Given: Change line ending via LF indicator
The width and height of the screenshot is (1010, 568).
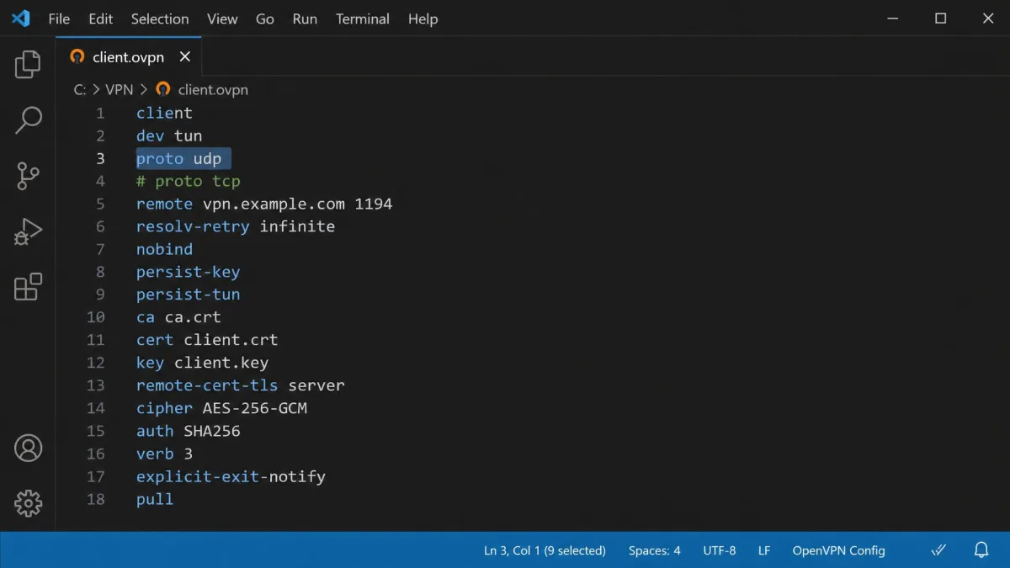Looking at the screenshot, I should 764,550.
